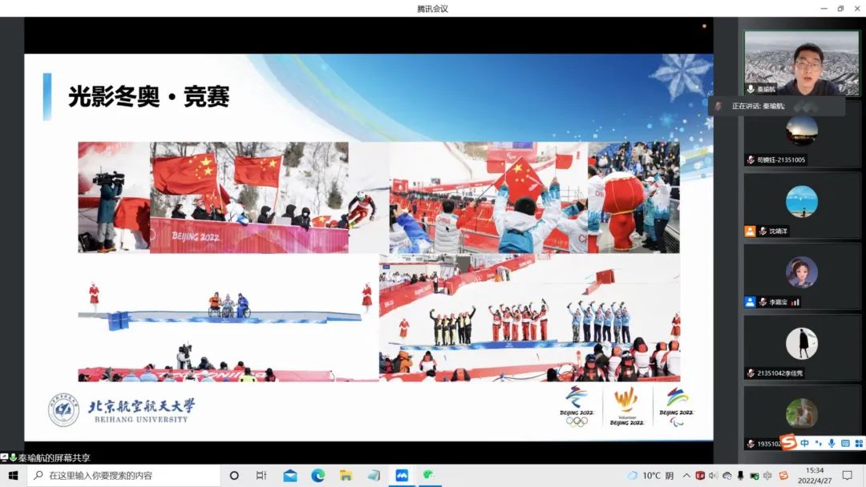This screenshot has width=866, height=487.
Task: Expand hidden system tray icons
Action: point(686,475)
